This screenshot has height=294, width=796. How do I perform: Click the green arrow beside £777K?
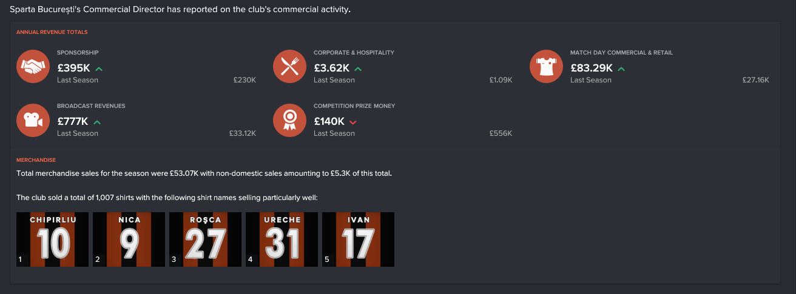pos(97,122)
